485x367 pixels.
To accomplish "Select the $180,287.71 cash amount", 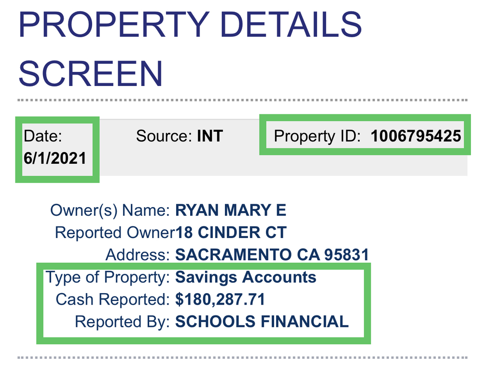I will tap(220, 299).
